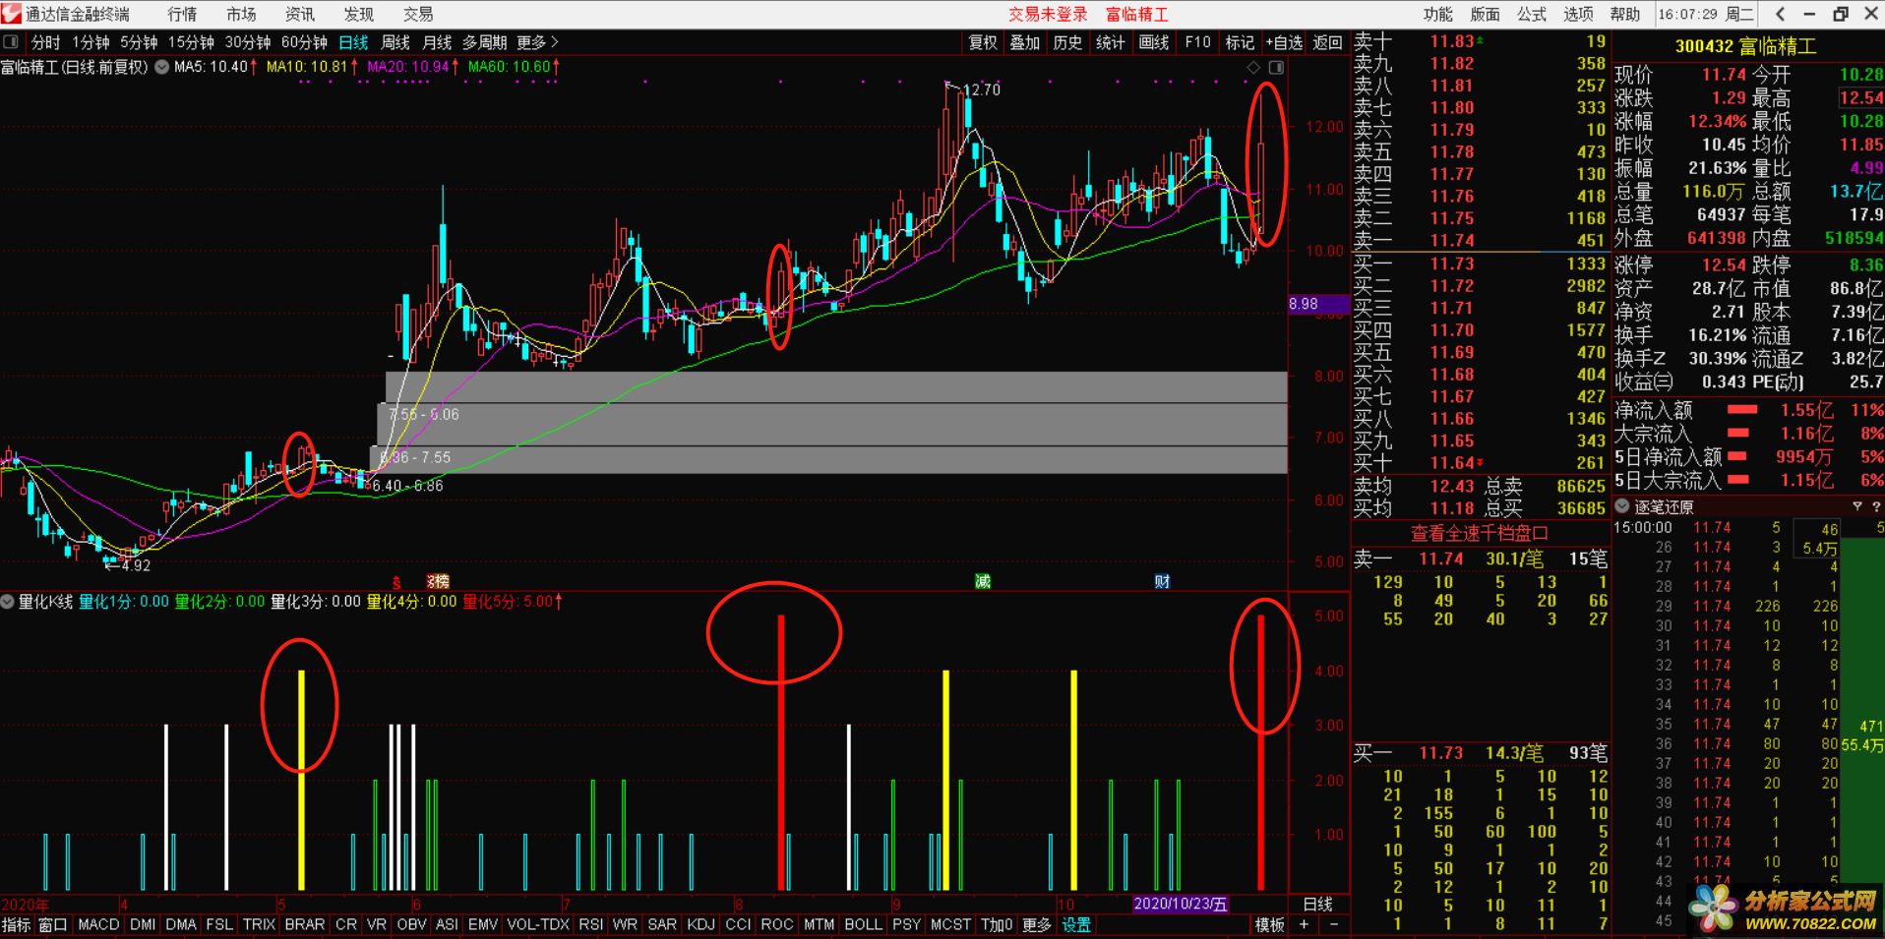
Task: Expand the 量化K线 indicator dropdown
Action: [x=8, y=601]
